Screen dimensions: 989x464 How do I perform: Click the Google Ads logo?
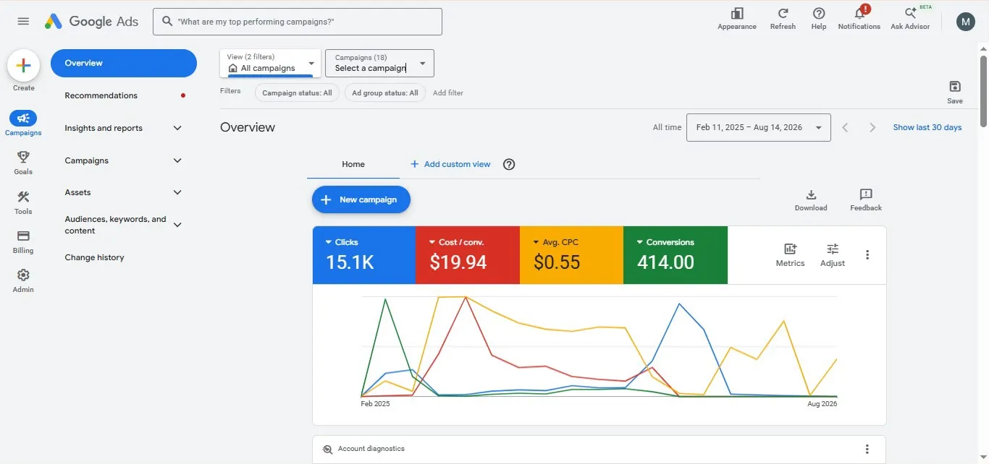[91, 22]
